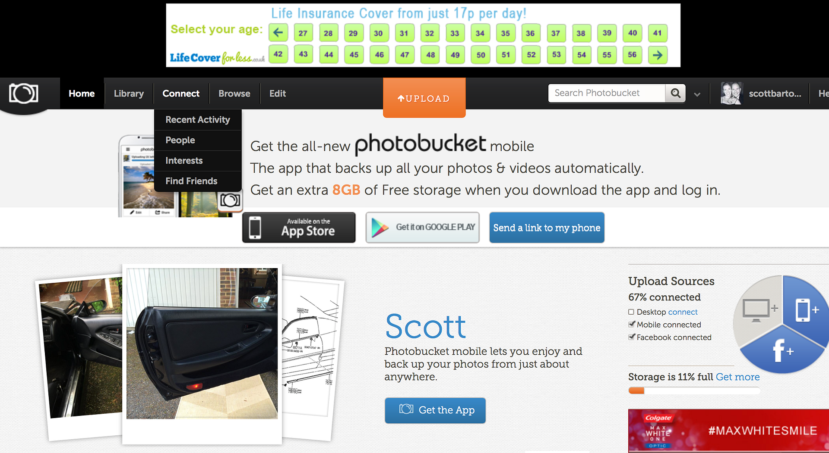Toggle the Facebook connected checkbox
829x453 pixels.
tap(631, 337)
